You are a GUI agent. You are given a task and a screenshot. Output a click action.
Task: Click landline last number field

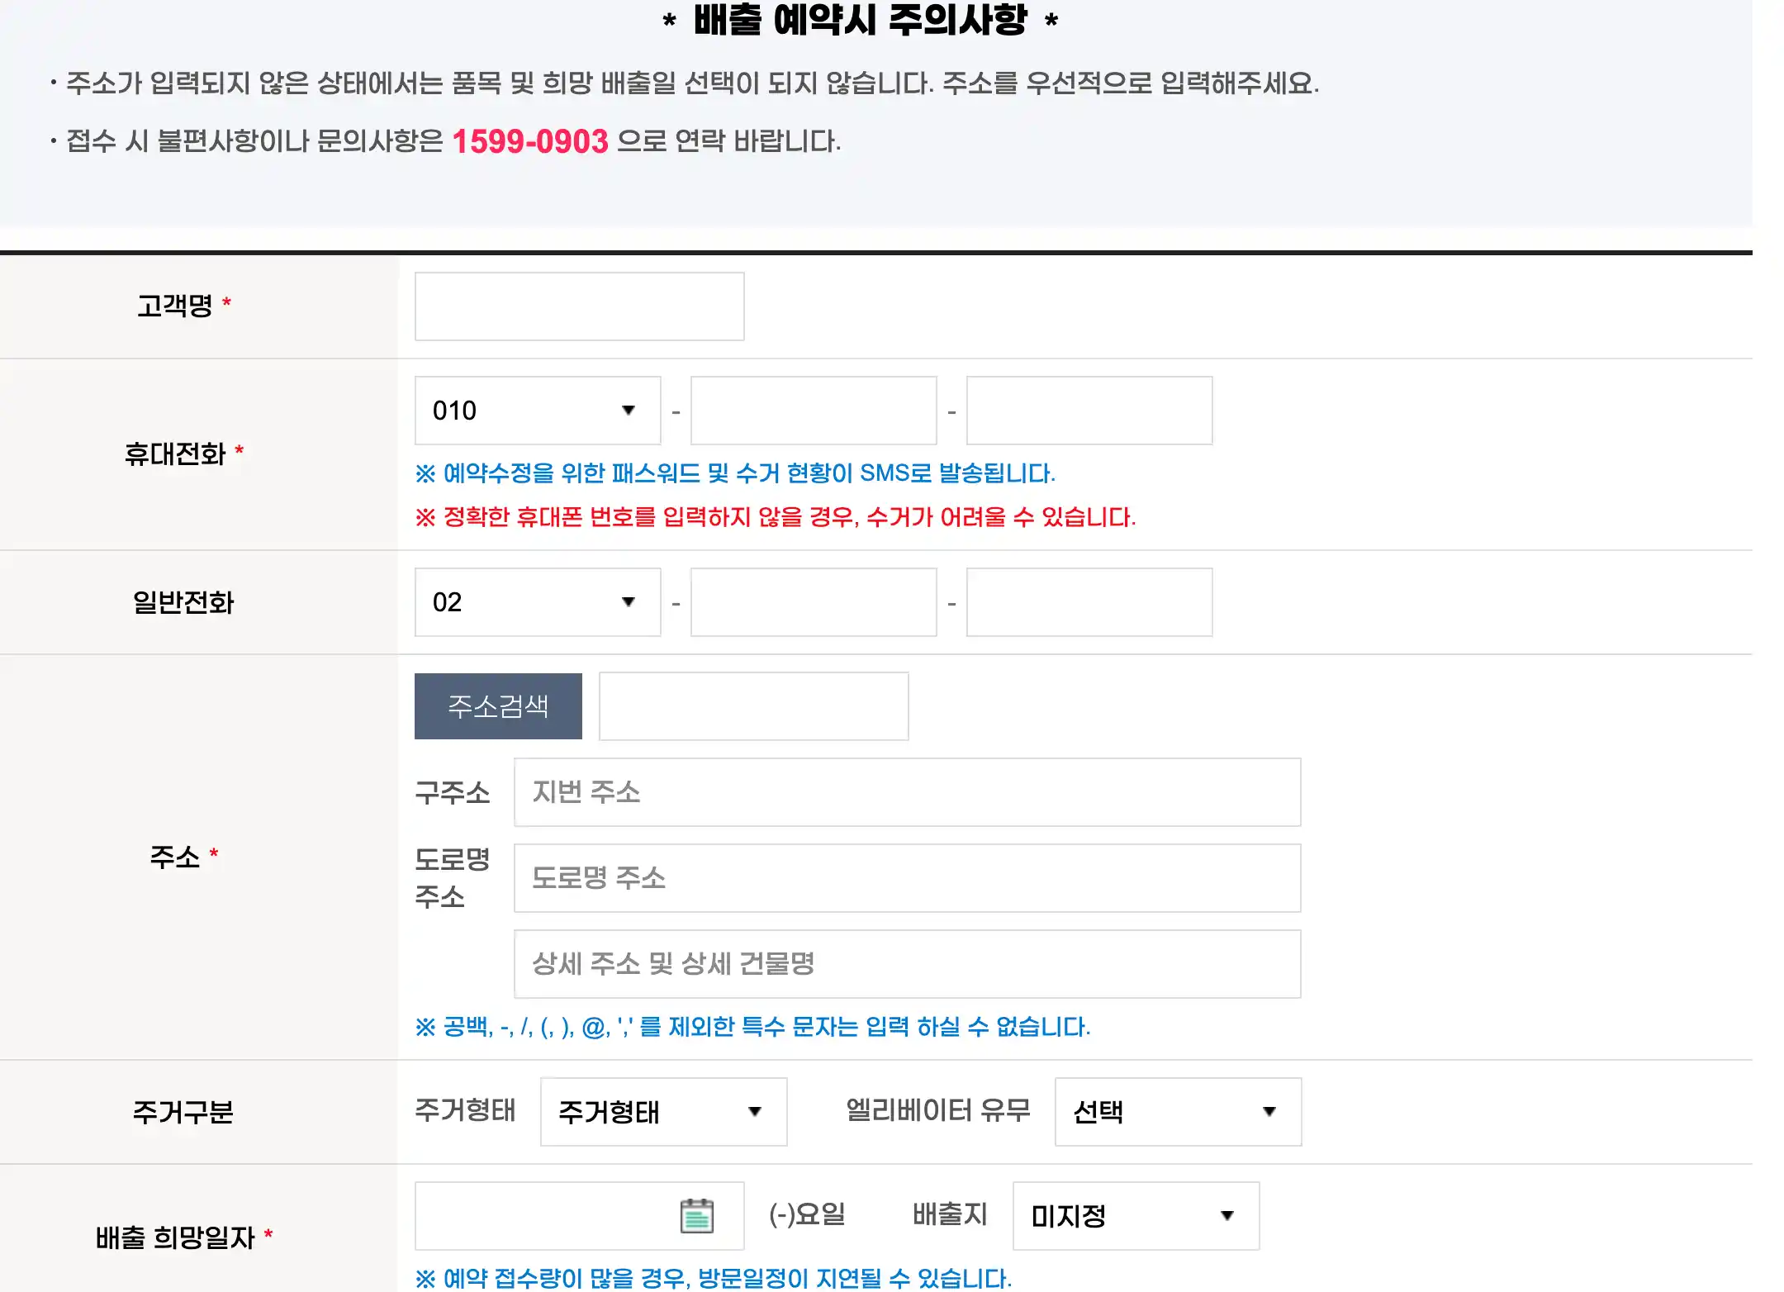coord(1089,602)
